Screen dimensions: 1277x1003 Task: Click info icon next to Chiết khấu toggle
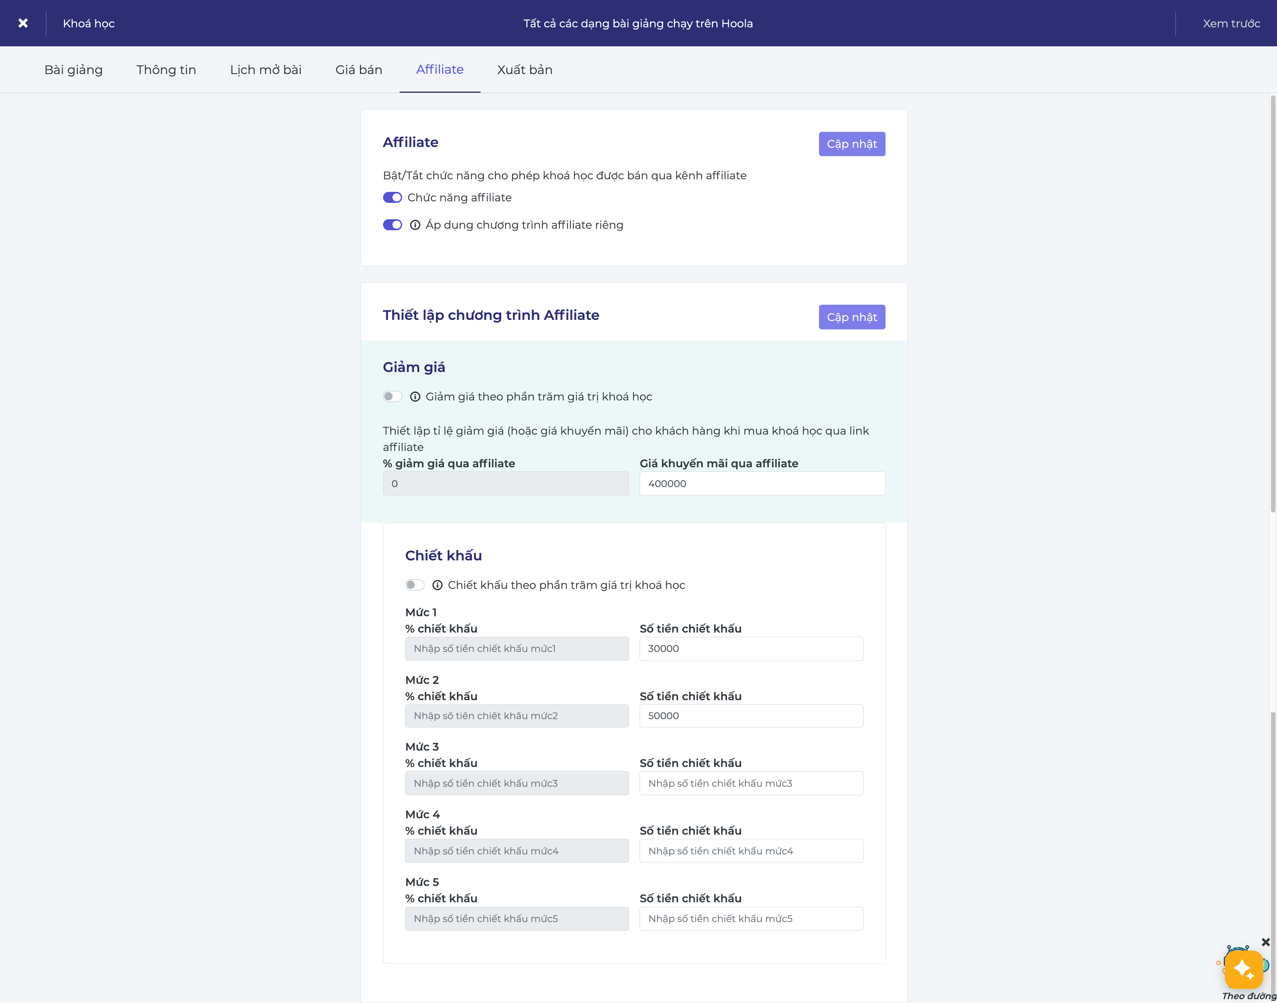tap(437, 585)
